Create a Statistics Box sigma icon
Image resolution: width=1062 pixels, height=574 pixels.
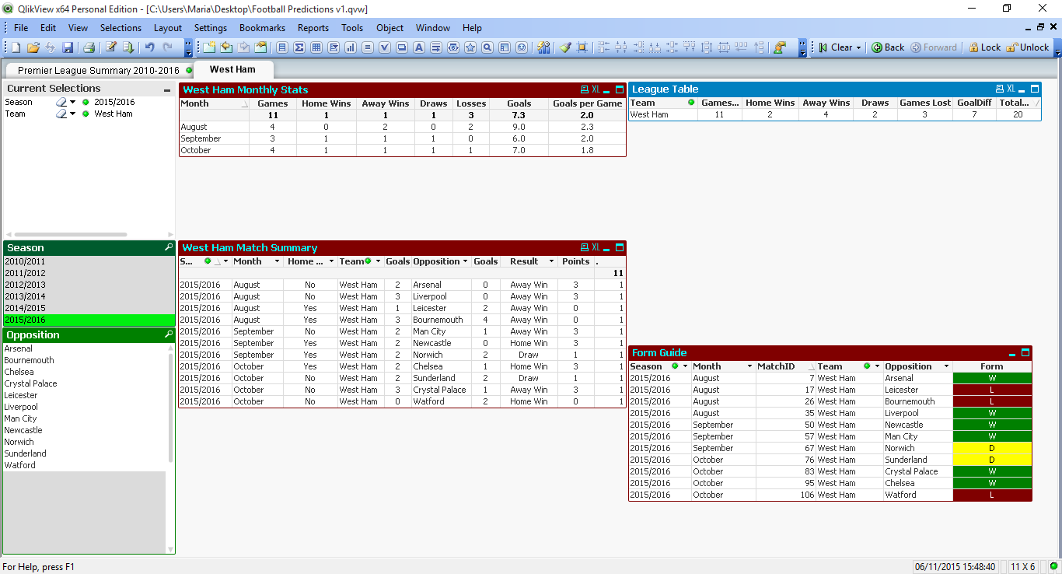(x=299, y=47)
